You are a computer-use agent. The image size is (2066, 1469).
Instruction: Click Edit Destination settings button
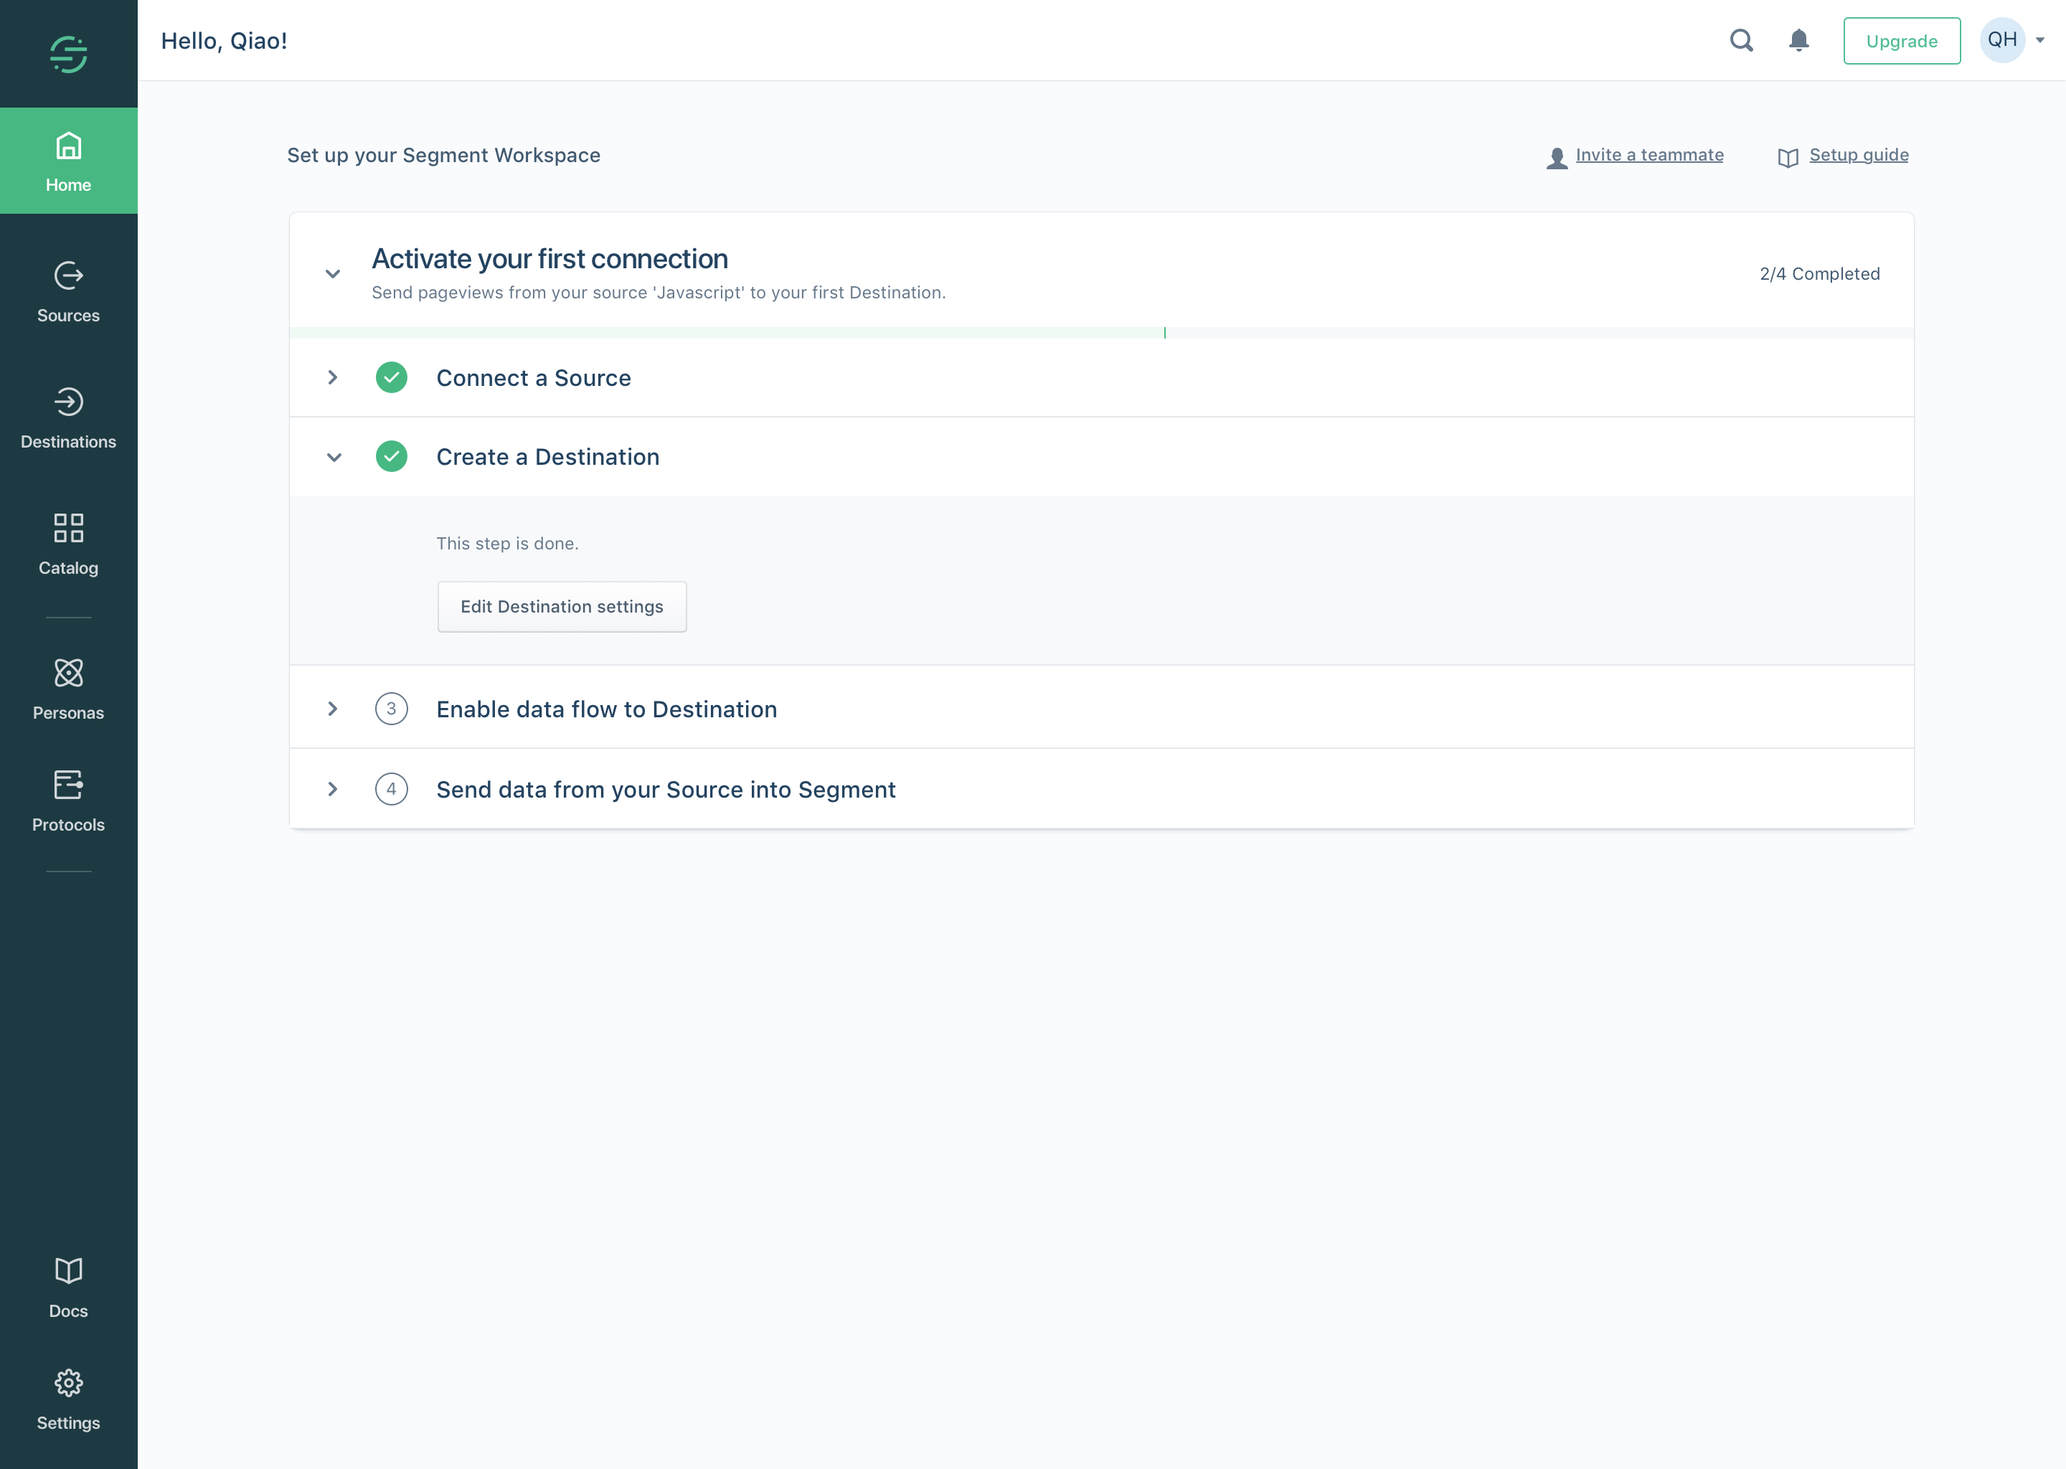[562, 607]
